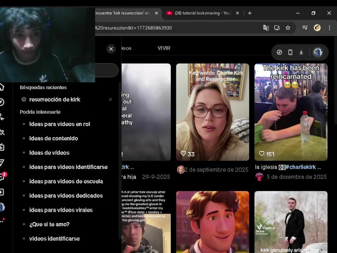Select suggestion 'ideas para vídeos virales'
This screenshot has width=337, height=253.
(x=61, y=210)
